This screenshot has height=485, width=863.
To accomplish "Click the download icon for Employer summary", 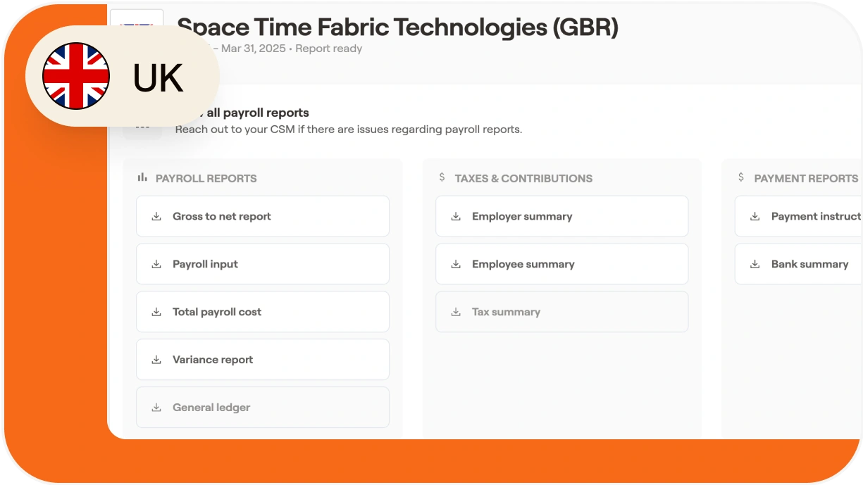I will tap(456, 217).
